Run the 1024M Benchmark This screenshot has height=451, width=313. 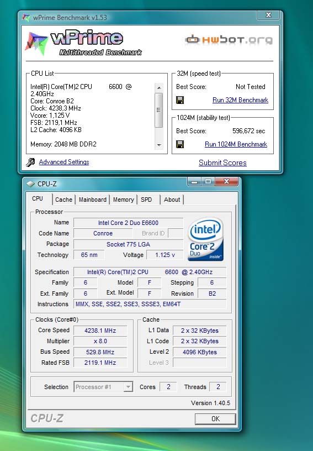point(236,144)
